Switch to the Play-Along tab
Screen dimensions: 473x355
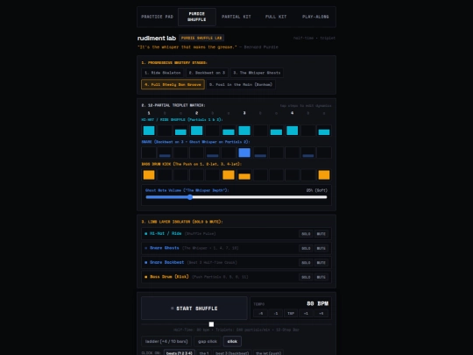click(315, 17)
